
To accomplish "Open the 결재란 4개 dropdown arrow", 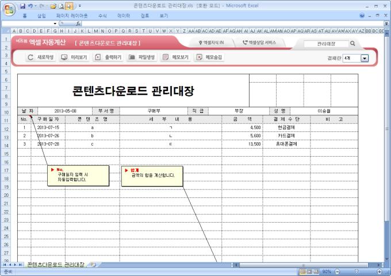I will [365, 59].
